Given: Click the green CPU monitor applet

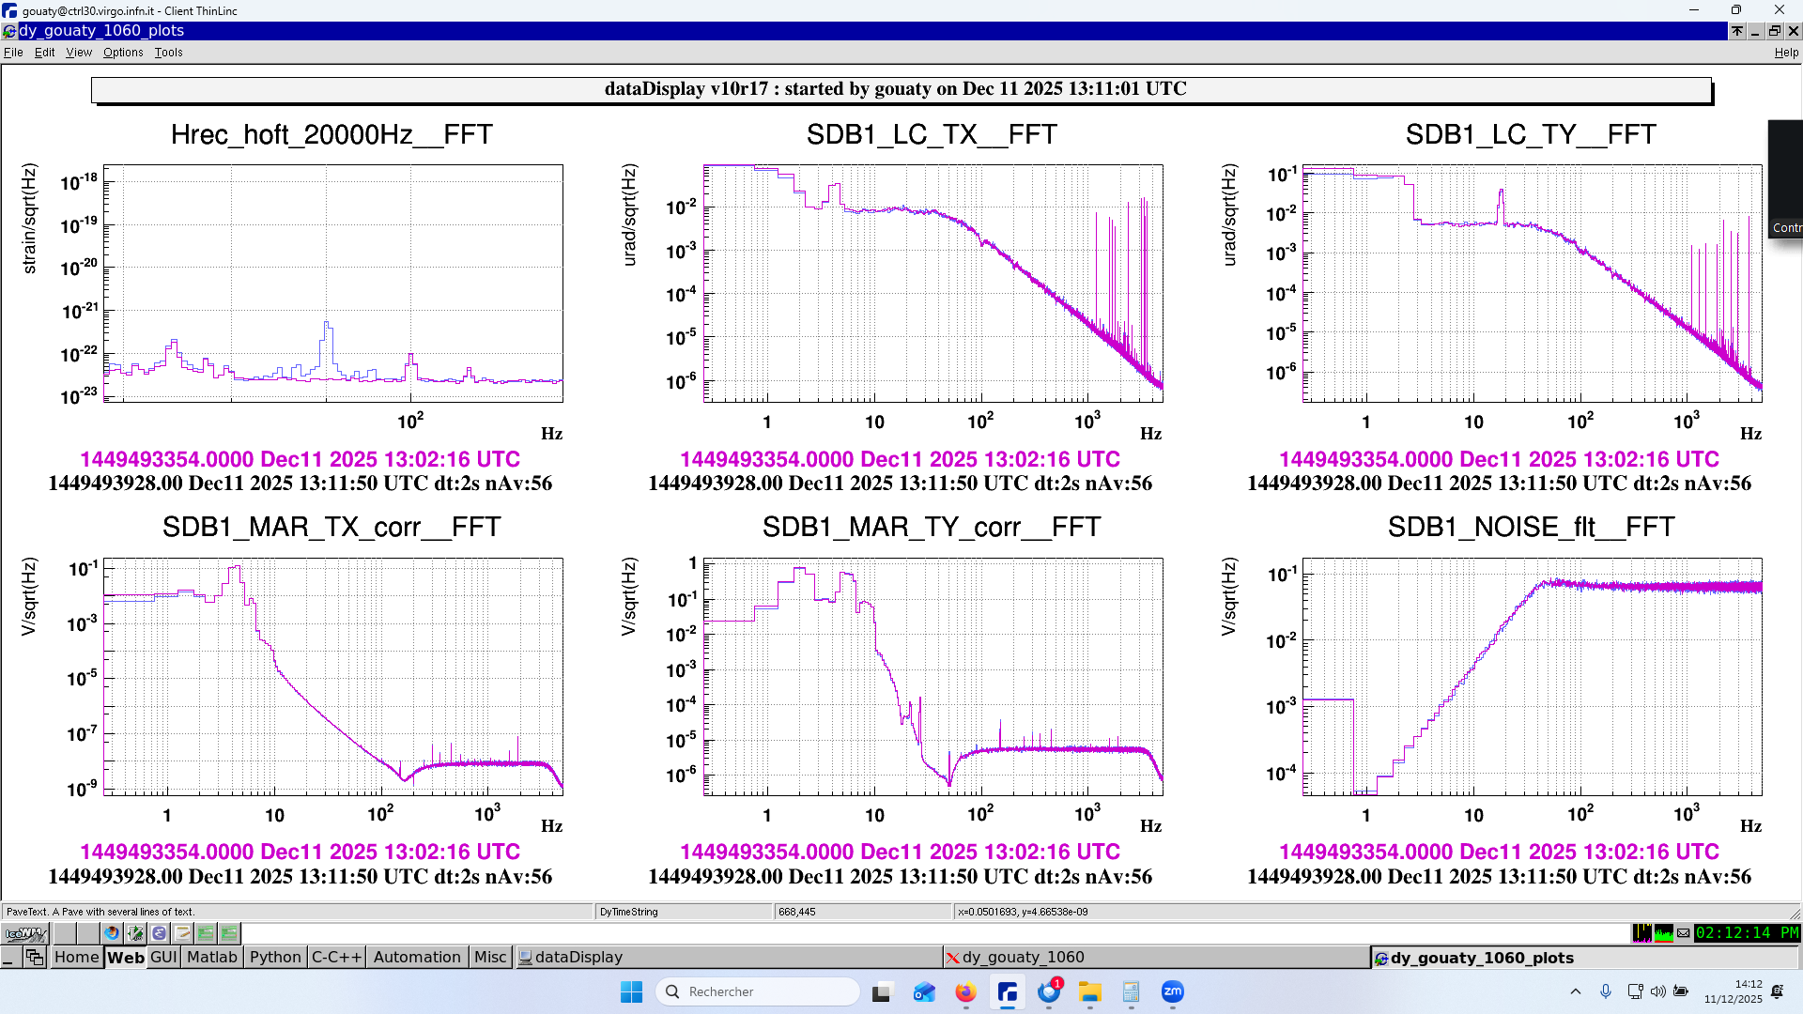Looking at the screenshot, I should (x=1663, y=933).
